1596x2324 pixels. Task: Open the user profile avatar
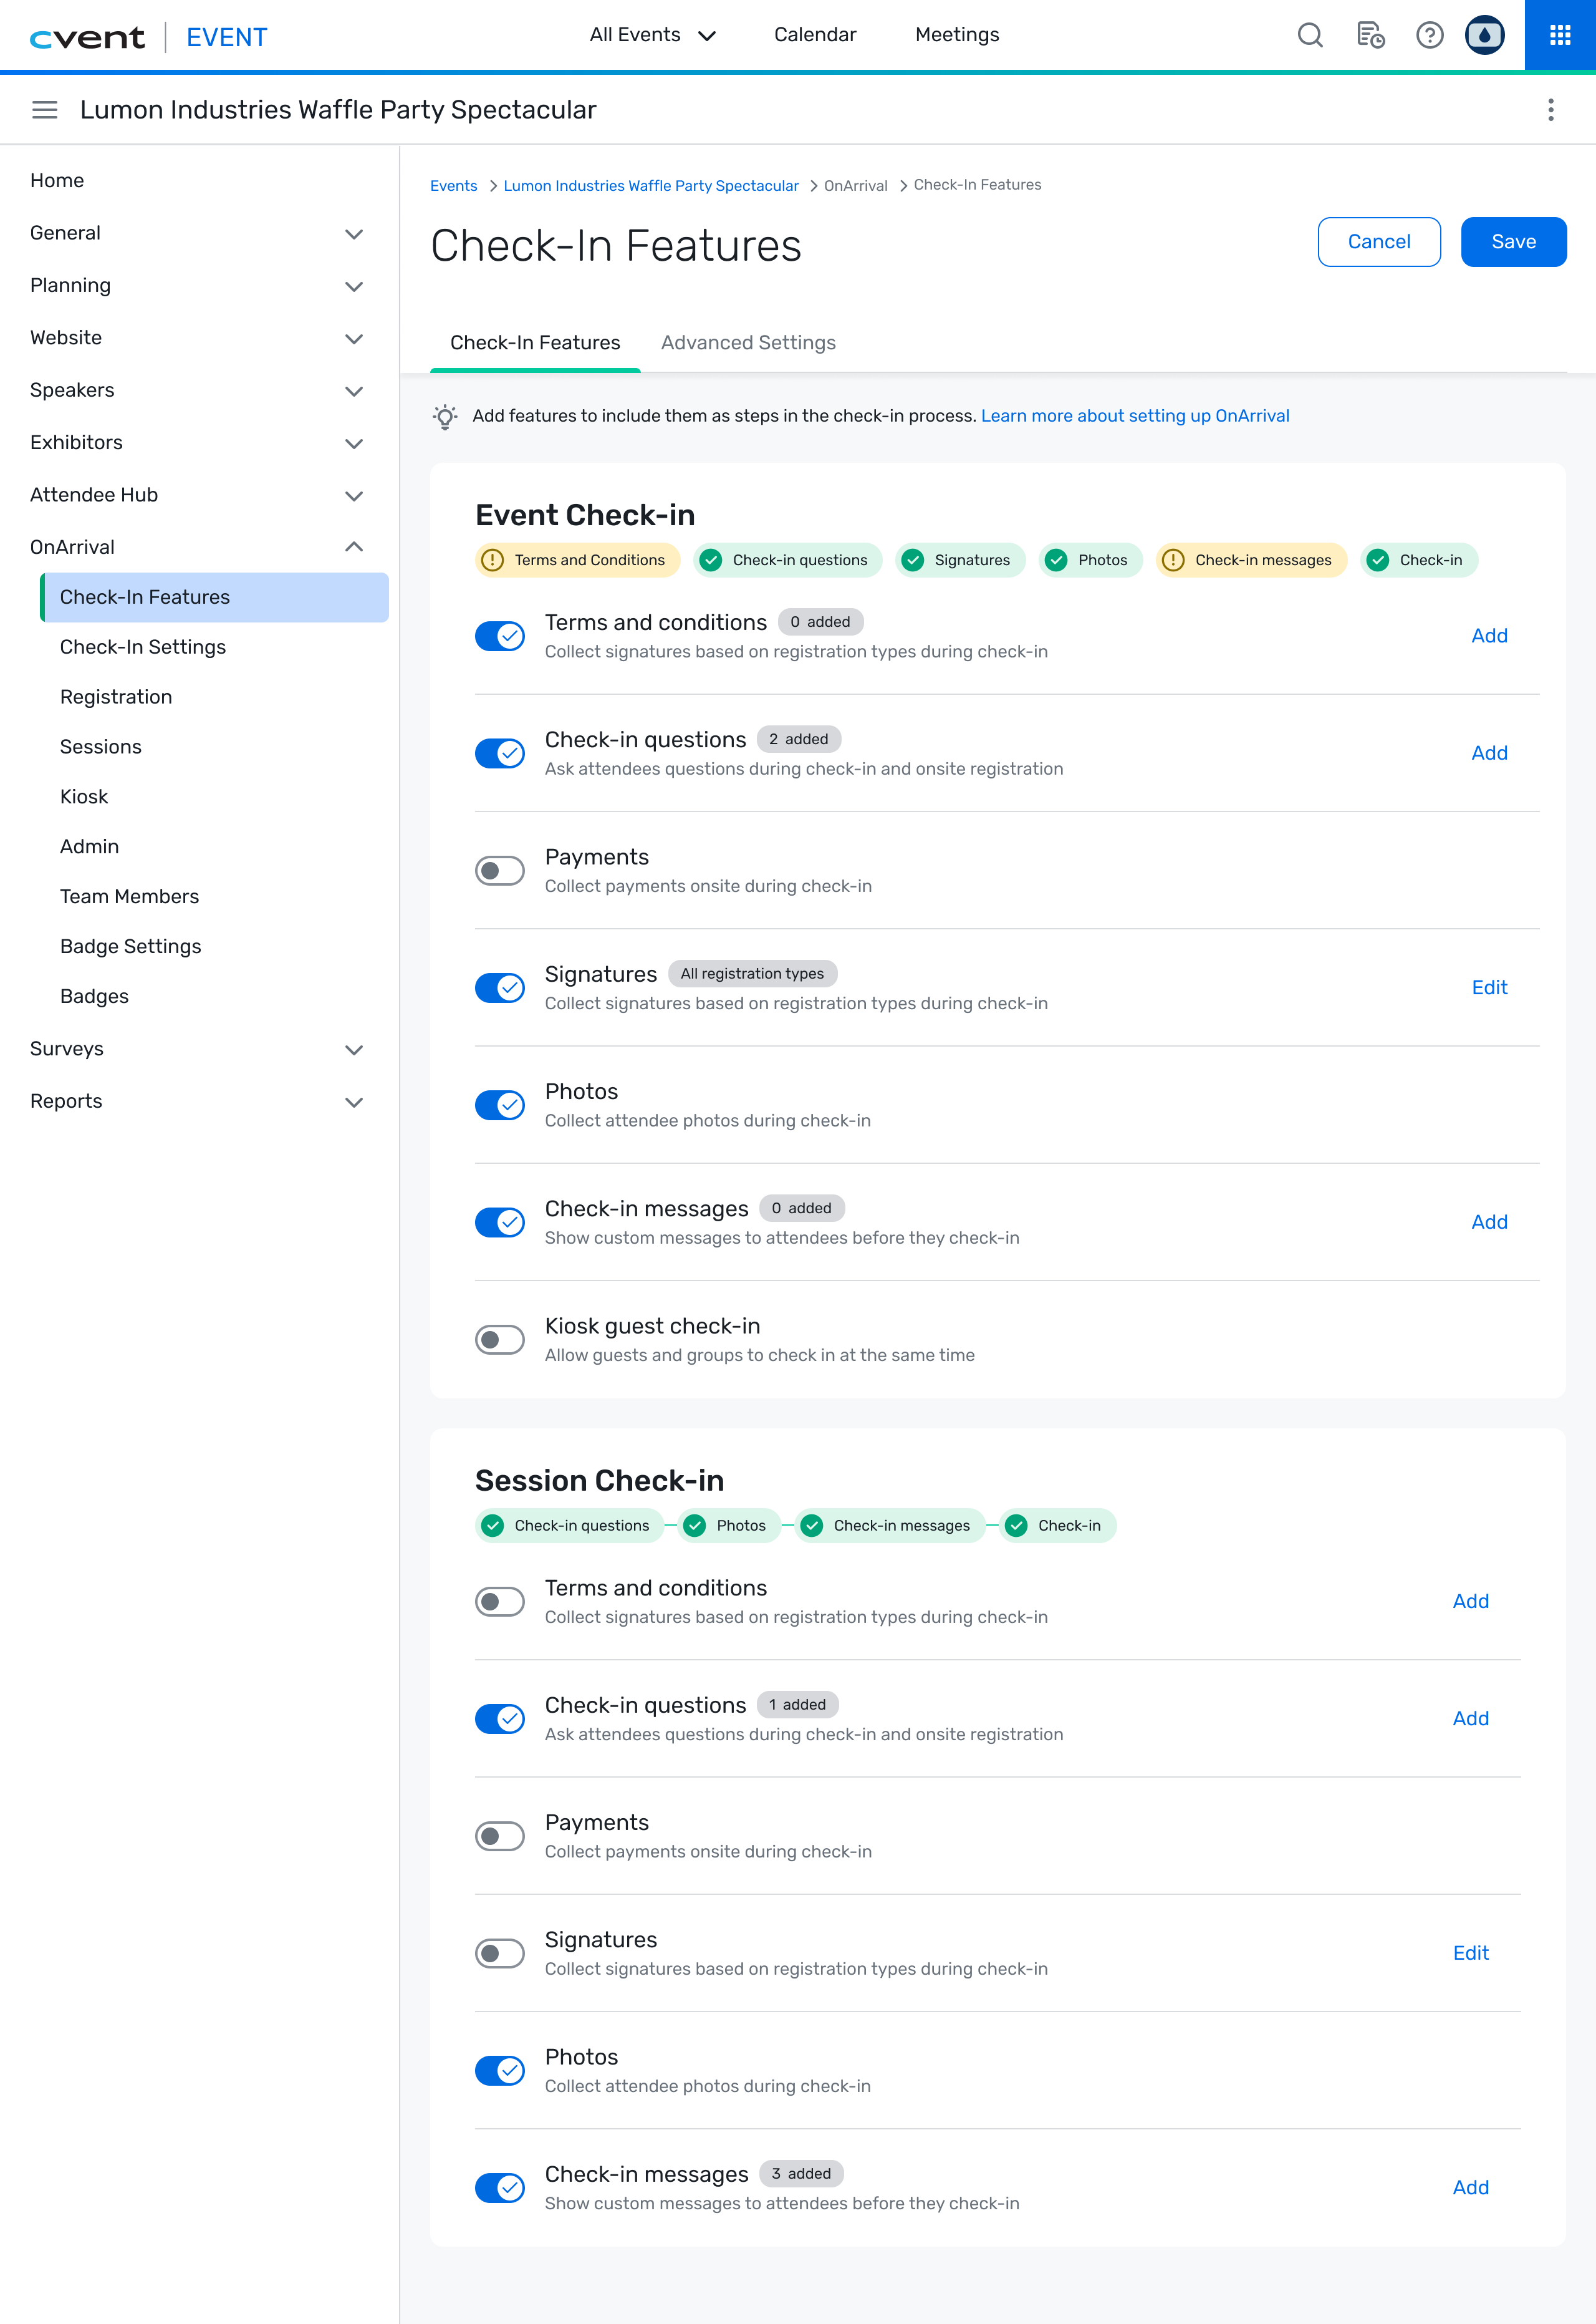1485,35
